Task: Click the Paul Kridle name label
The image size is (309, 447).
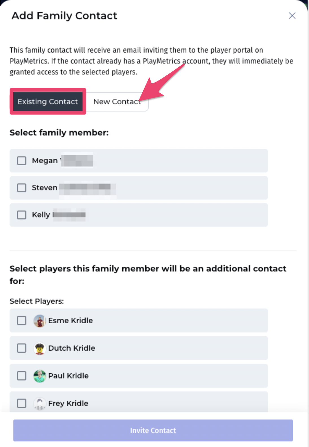Action: (x=68, y=376)
